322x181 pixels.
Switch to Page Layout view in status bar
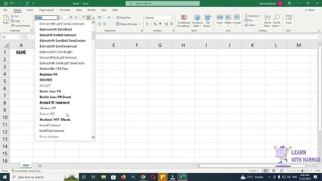point(274,171)
